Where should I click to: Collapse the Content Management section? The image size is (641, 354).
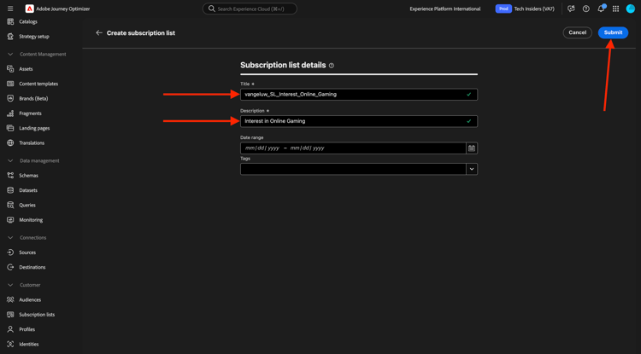tap(10, 55)
